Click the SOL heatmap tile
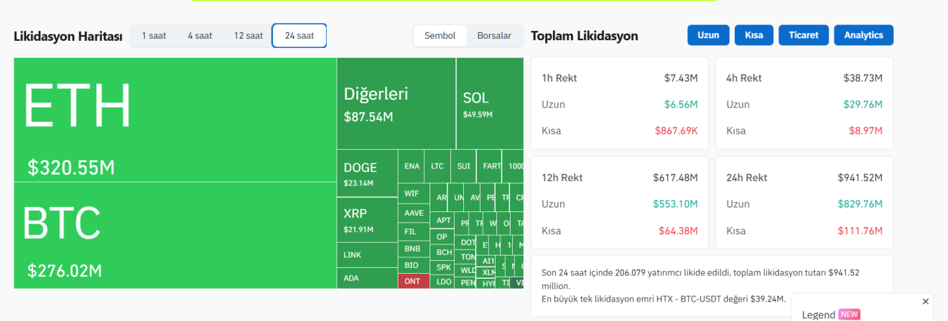This screenshot has width=948, height=321. pyautogui.click(x=489, y=103)
